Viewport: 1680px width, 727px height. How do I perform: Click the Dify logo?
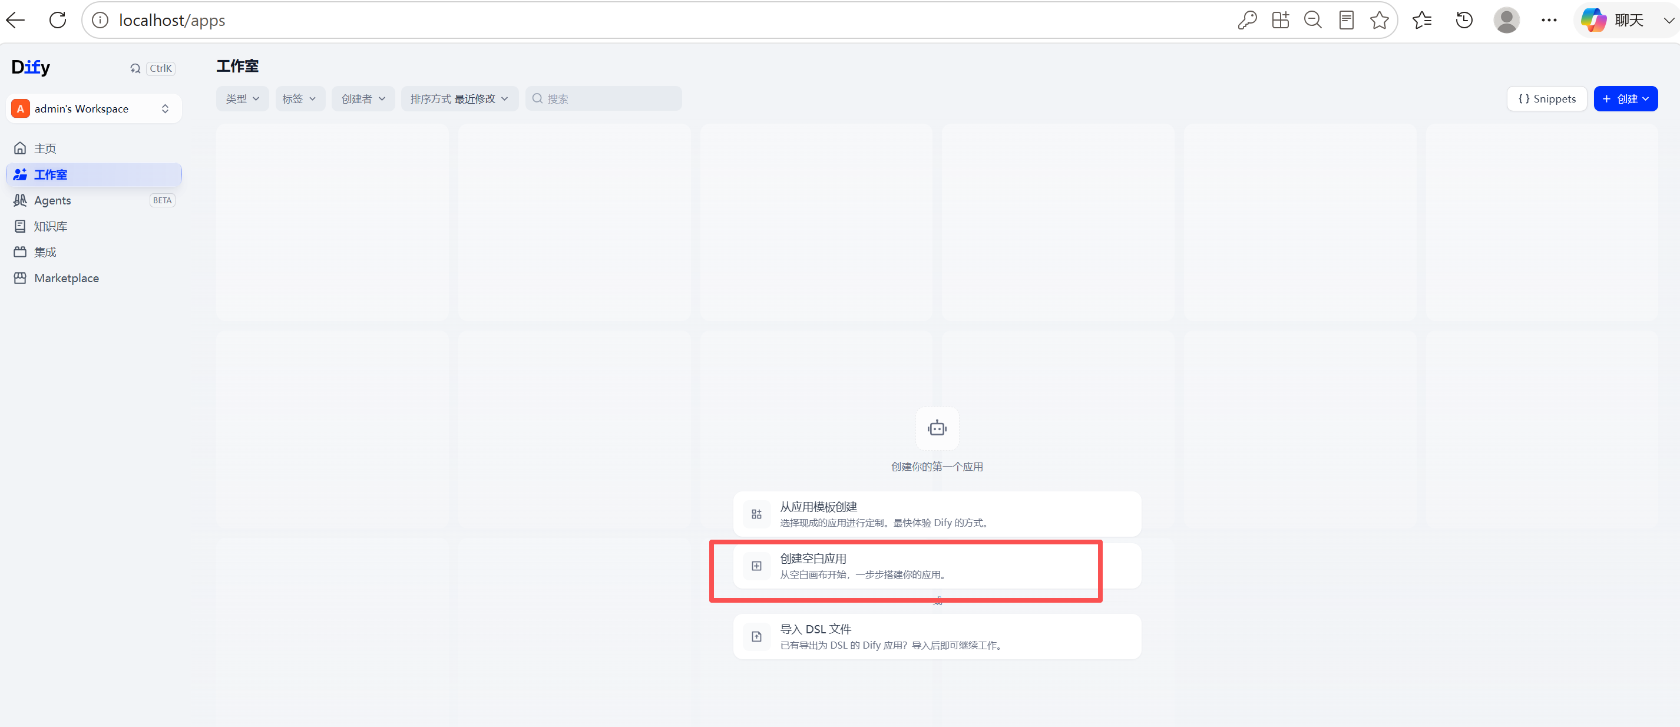(x=31, y=67)
